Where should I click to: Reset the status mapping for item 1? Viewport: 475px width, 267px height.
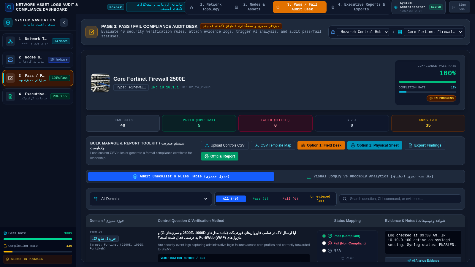click(347, 258)
